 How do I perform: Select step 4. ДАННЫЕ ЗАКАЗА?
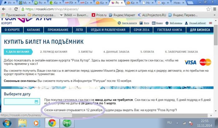click(116, 52)
